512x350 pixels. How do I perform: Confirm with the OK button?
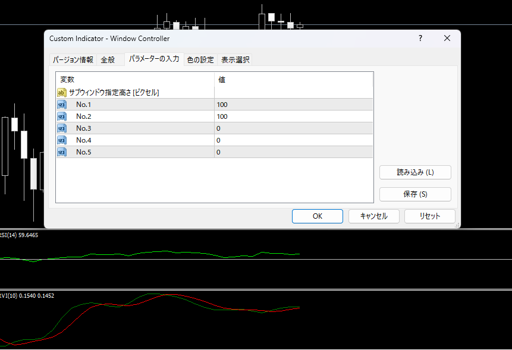[x=318, y=216]
